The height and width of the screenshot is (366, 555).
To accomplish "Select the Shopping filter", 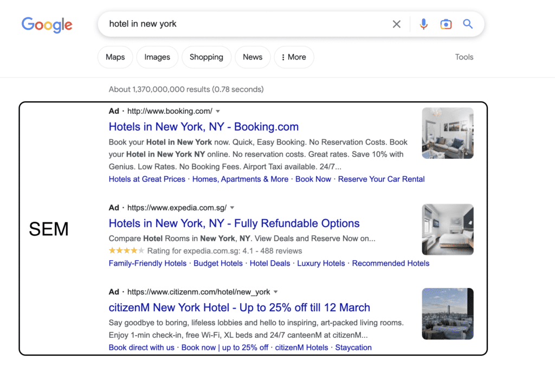I will 206,57.
